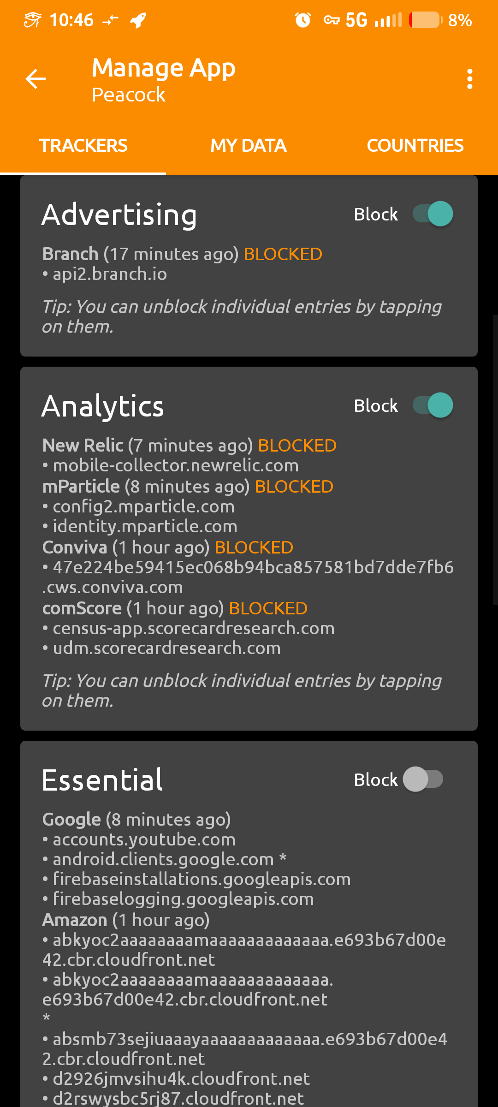
Task: Tap the battery indicator icon
Action: click(425, 20)
